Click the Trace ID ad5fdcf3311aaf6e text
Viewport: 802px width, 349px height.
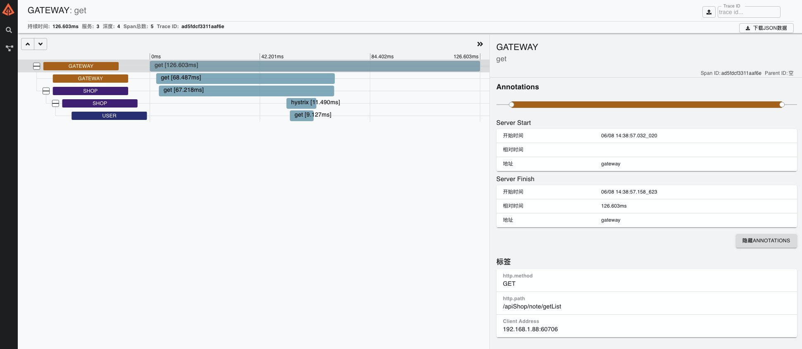(203, 26)
